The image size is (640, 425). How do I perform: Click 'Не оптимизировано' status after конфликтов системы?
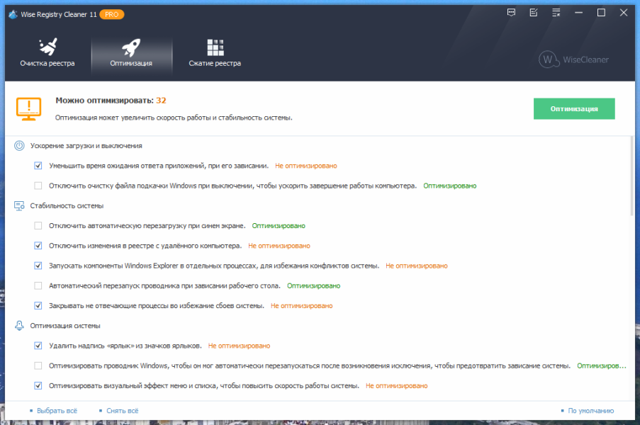(x=417, y=266)
